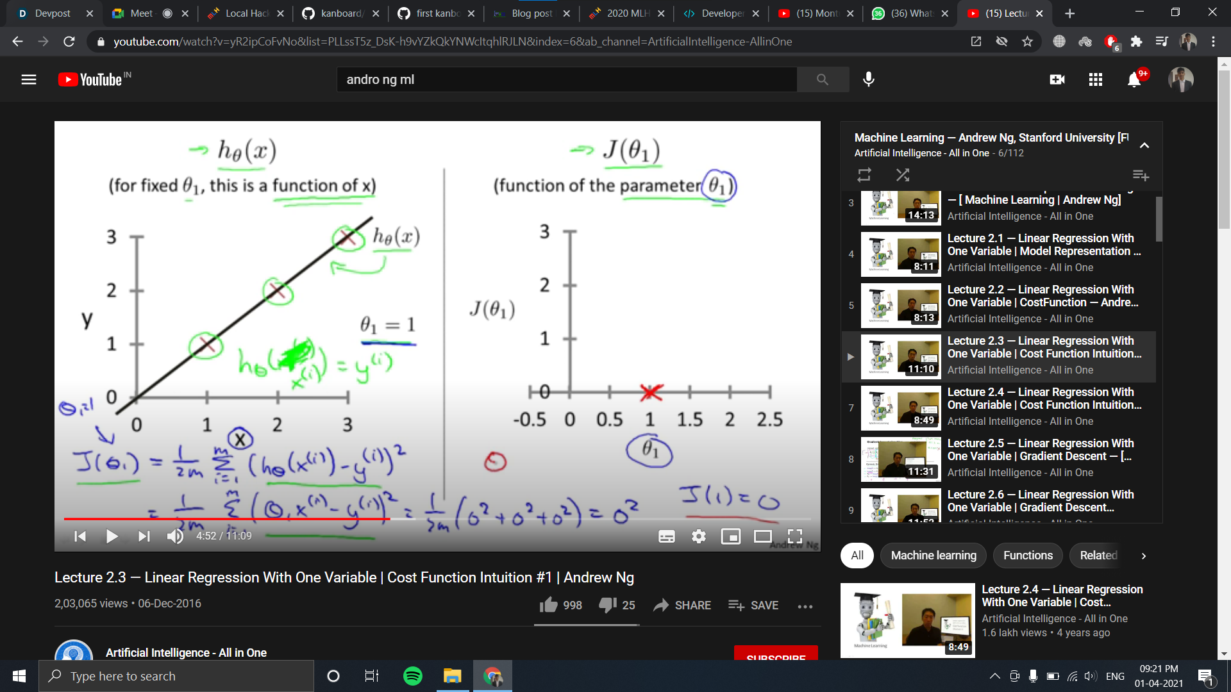The width and height of the screenshot is (1231, 692).
Task: Expand more filter chips arrow
Action: (x=1143, y=556)
